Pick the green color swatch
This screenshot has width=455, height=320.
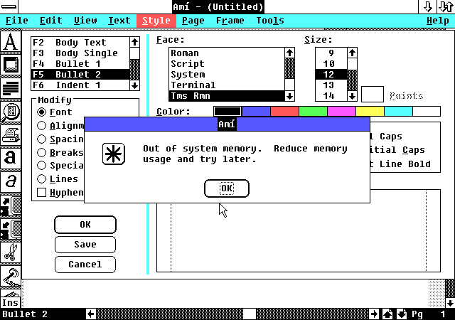(x=313, y=111)
